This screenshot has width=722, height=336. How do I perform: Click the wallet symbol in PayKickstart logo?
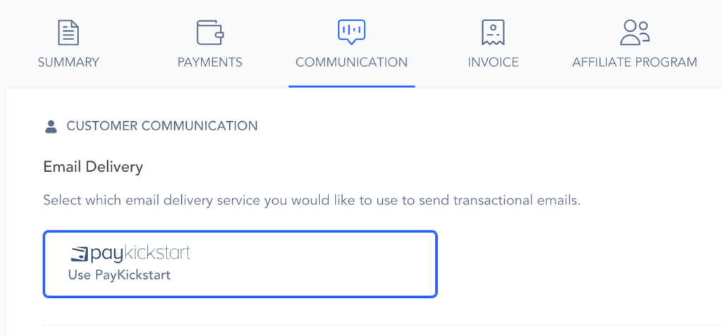click(80, 254)
